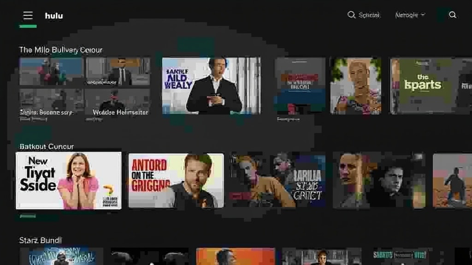Open red and blue poster left of blonde woman
The image size is (472, 265).
point(300,86)
